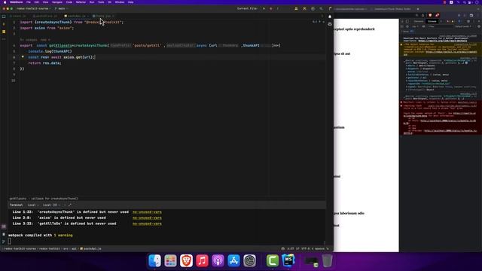The image size is (482, 271).
Task: Click 'webpack compiled with 1 warning' text
Action: click(x=41, y=236)
